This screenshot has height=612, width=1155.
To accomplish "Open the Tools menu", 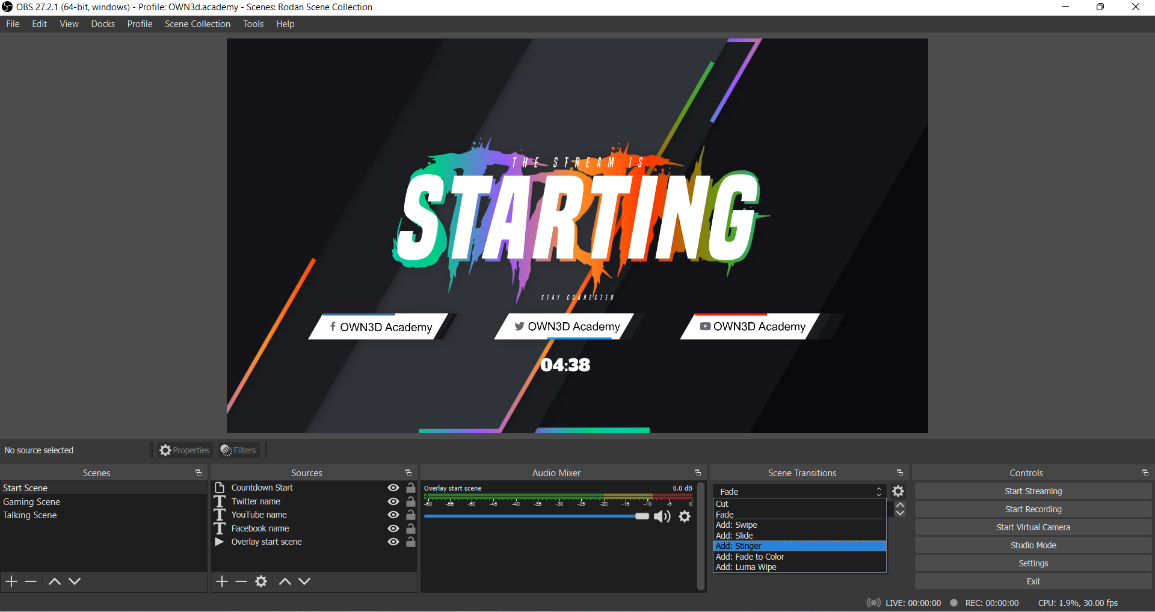I will pos(253,24).
